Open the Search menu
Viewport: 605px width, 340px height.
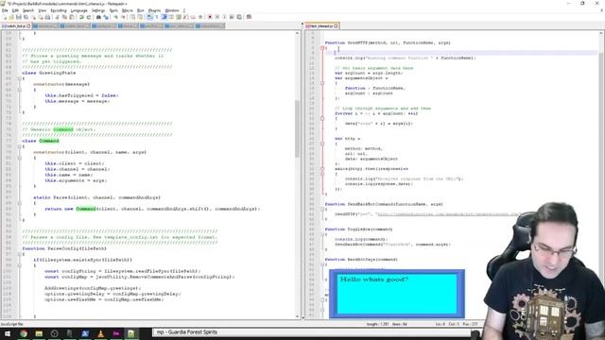[x=28, y=10]
